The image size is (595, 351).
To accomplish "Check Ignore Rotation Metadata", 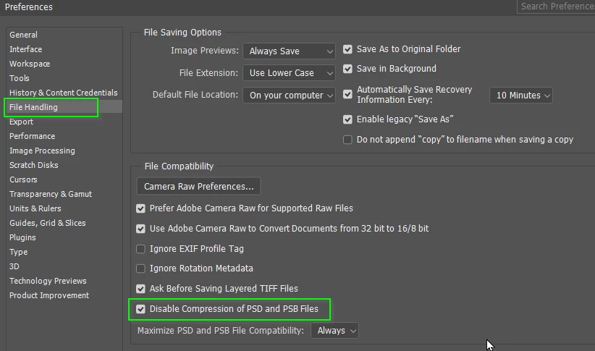I will pos(140,268).
